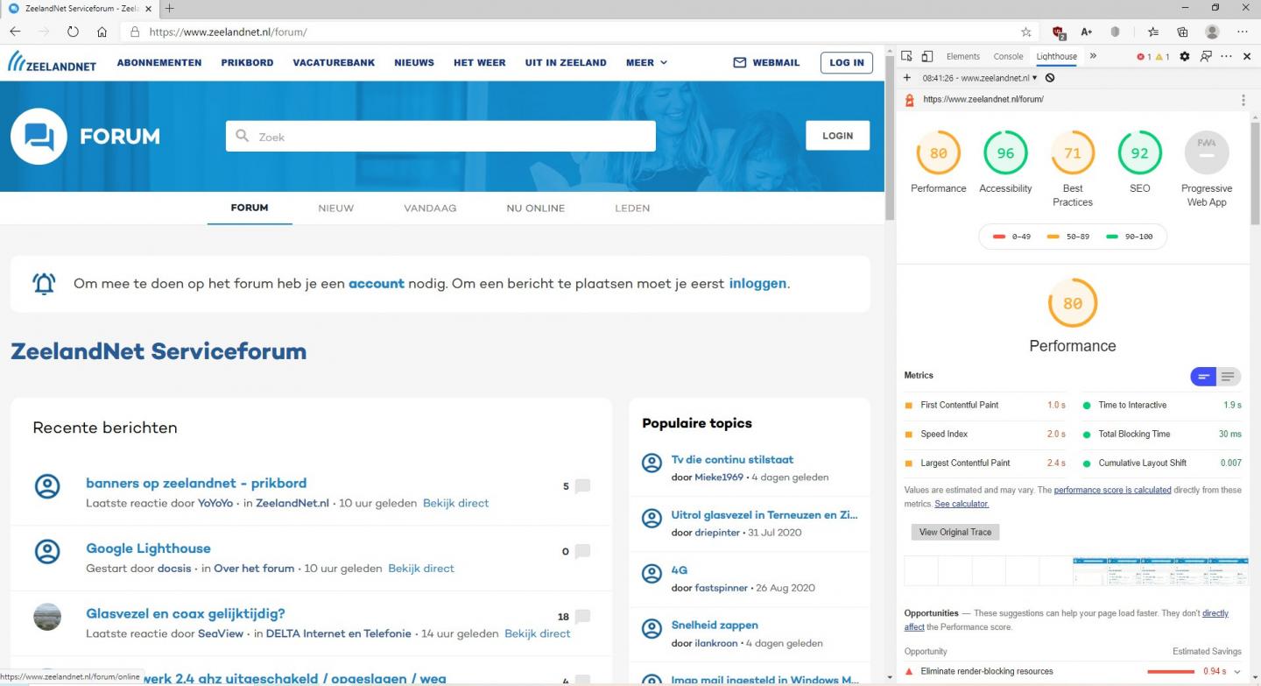
Task: Switch metrics to compact view toggle
Action: coord(1203,377)
